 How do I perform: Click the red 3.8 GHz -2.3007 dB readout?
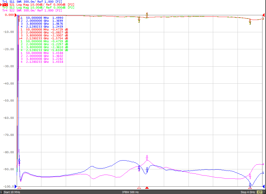(44, 35)
